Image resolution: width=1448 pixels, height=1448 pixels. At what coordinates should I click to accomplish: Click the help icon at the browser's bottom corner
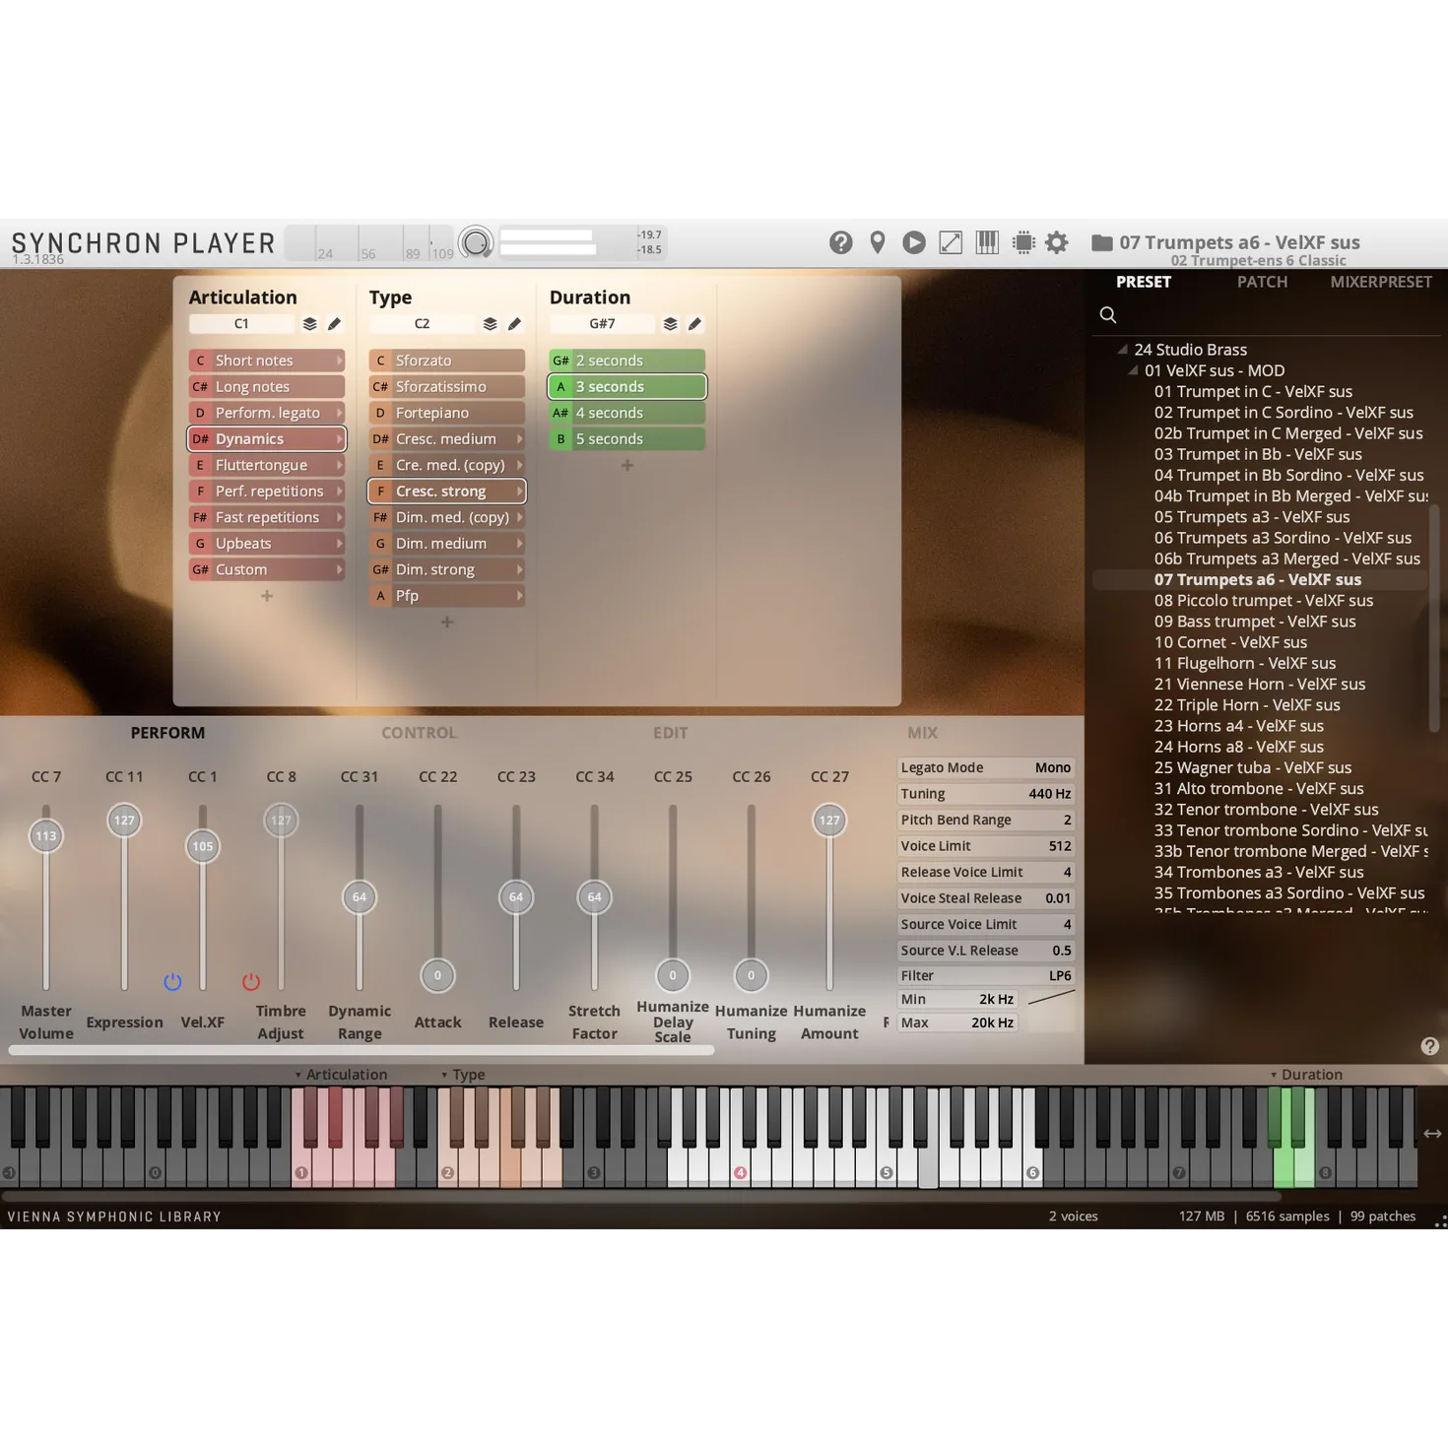click(x=1430, y=1046)
